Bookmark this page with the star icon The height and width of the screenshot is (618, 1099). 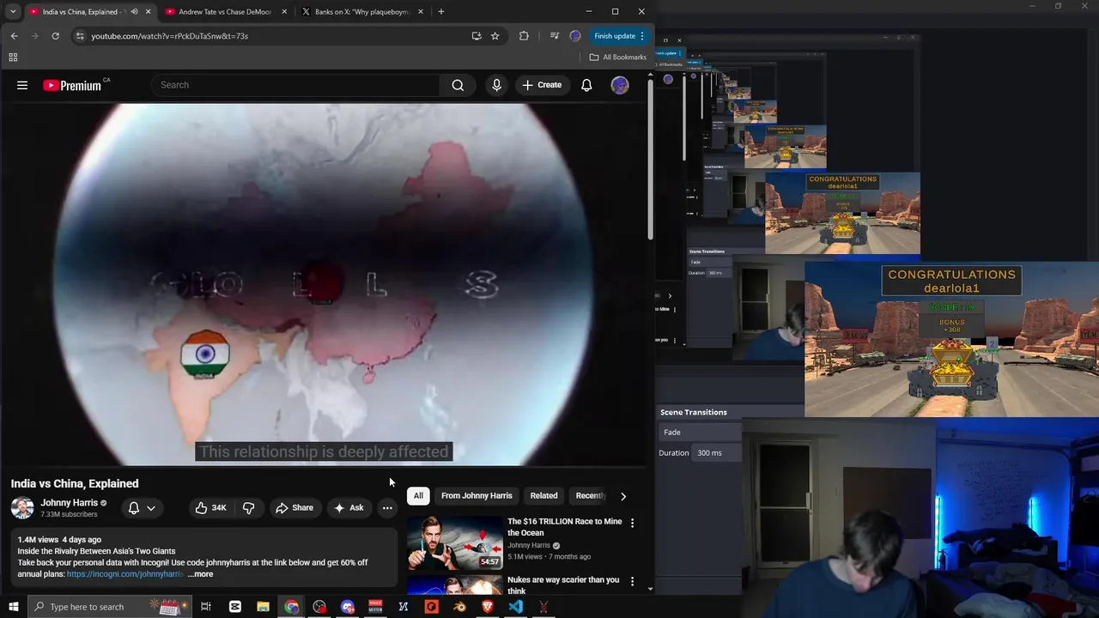pos(495,36)
